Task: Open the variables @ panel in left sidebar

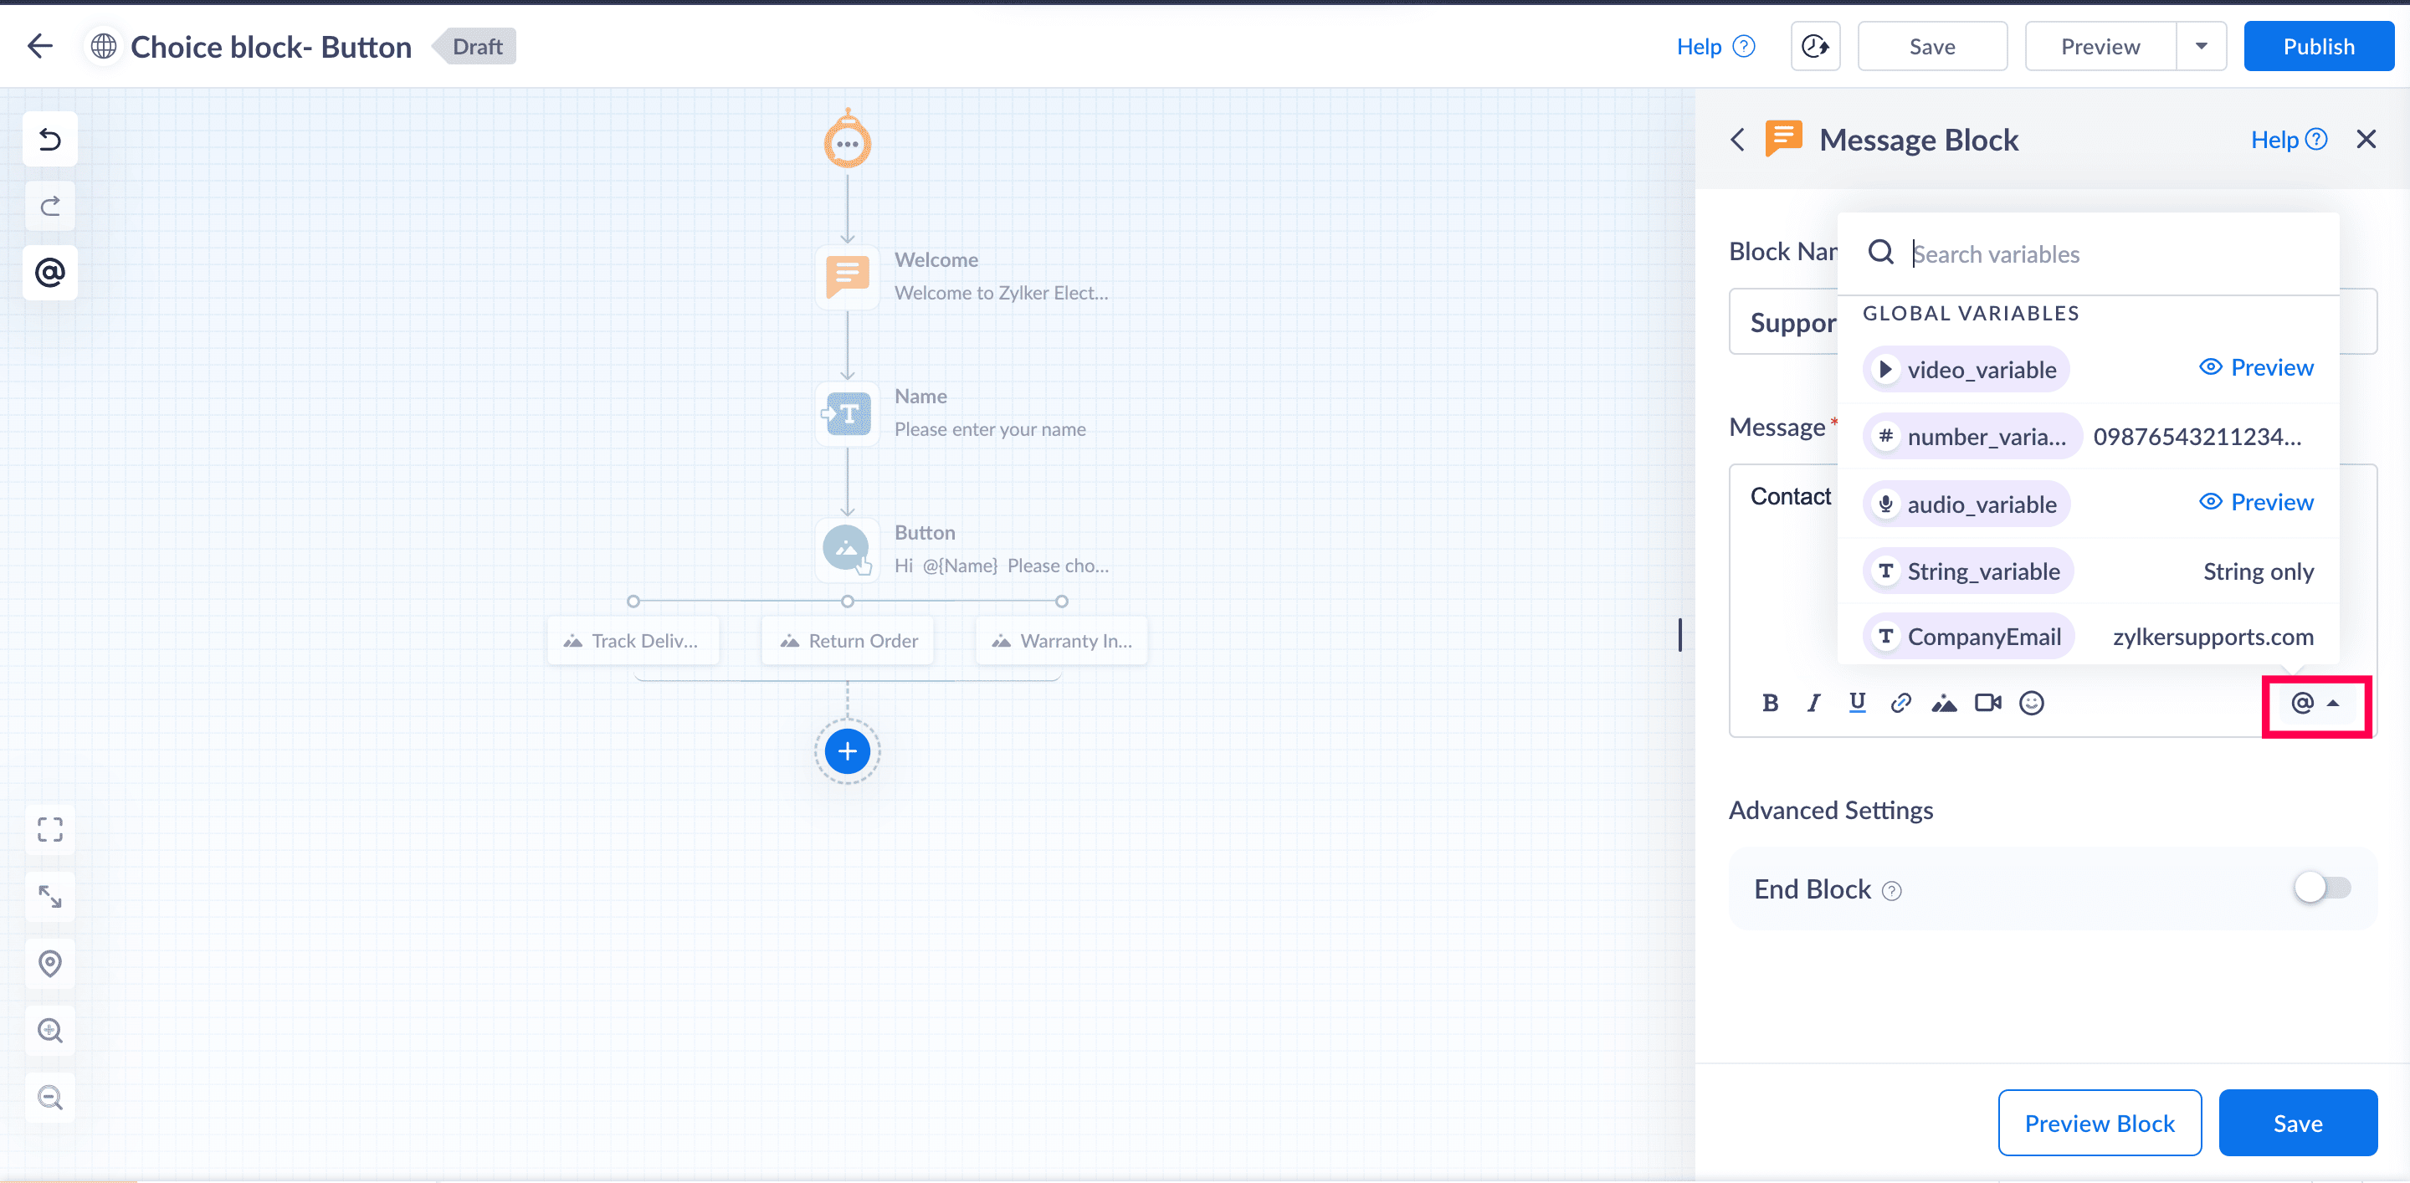Action: coord(49,272)
